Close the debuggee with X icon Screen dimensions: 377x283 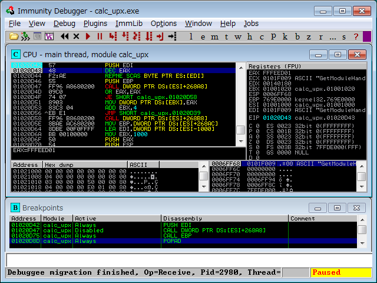coord(76,37)
